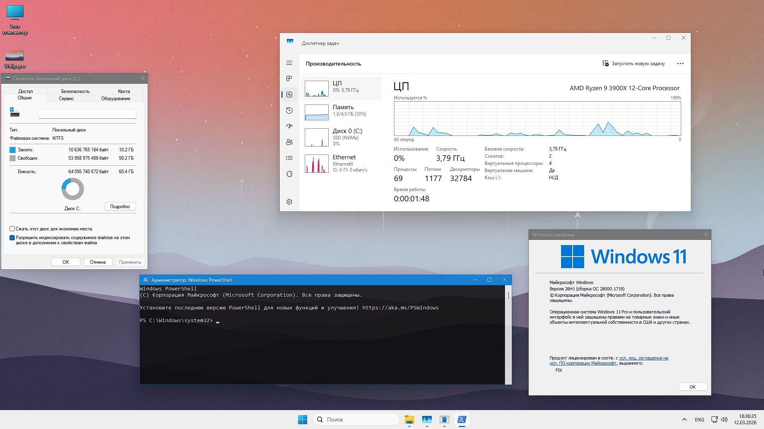Click the Подробно button in disk properties

(120, 206)
